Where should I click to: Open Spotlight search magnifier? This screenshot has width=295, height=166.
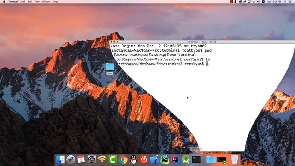[x=285, y=2]
